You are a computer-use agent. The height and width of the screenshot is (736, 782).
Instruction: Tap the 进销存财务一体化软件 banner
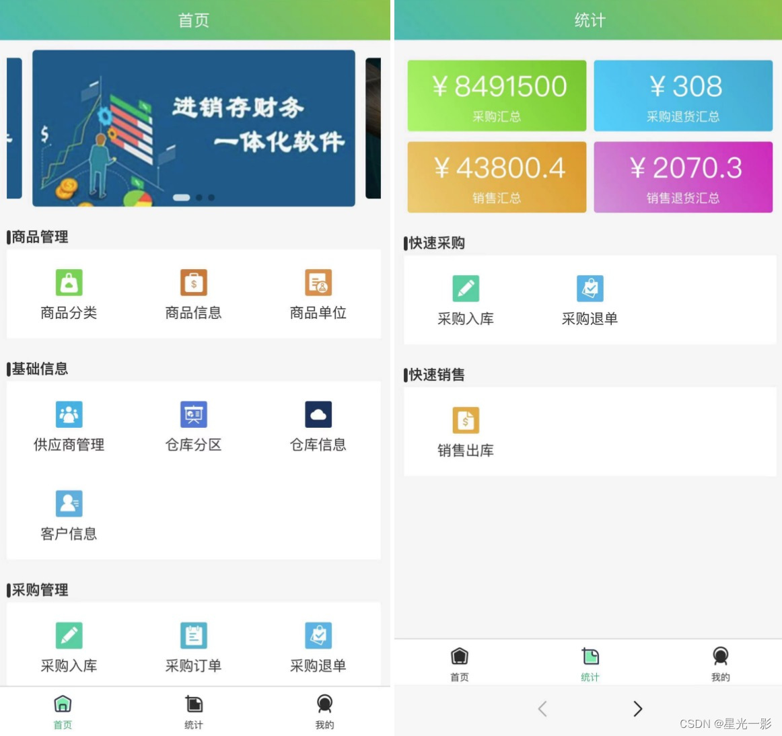[x=194, y=128]
